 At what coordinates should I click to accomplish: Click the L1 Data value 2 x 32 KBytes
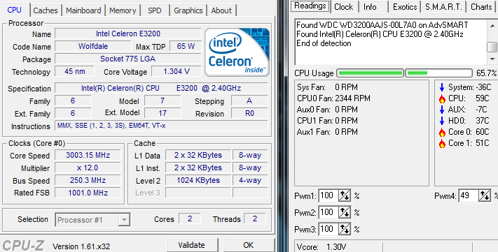198,155
